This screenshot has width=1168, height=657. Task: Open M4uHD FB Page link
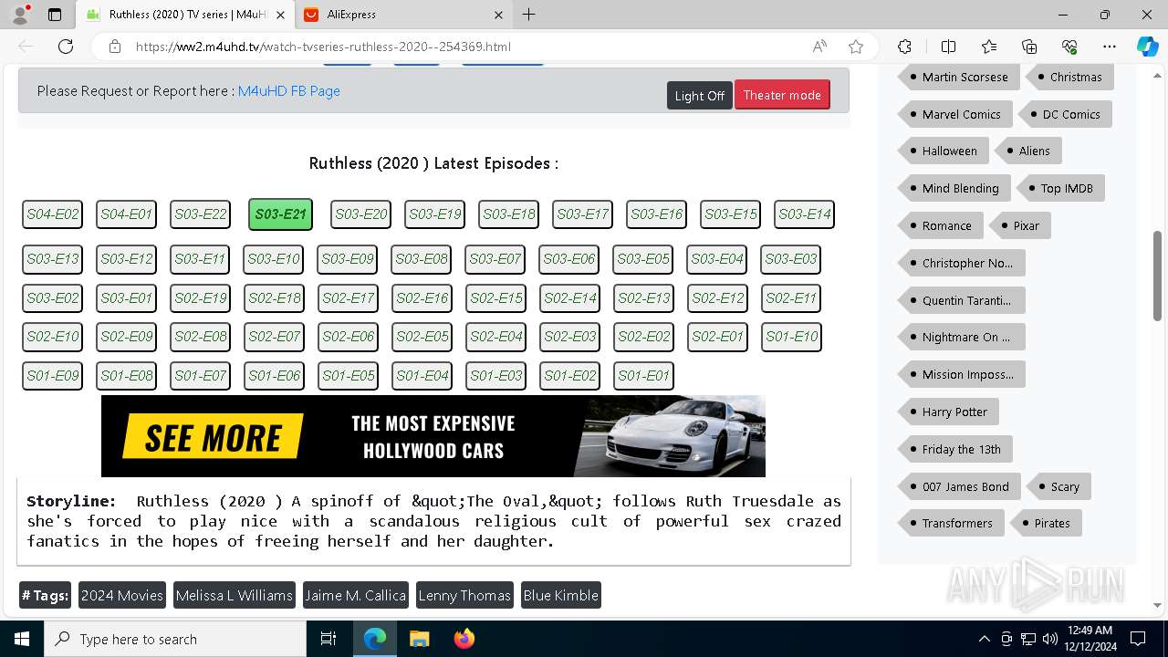point(289,91)
